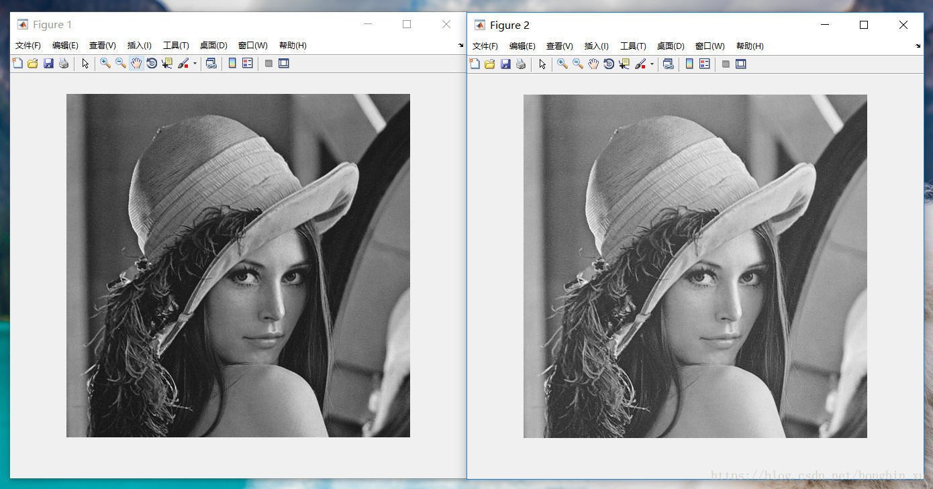Viewport: 933px width, 489px height.
Task: Close the Figure 2 window
Action: tap(903, 25)
